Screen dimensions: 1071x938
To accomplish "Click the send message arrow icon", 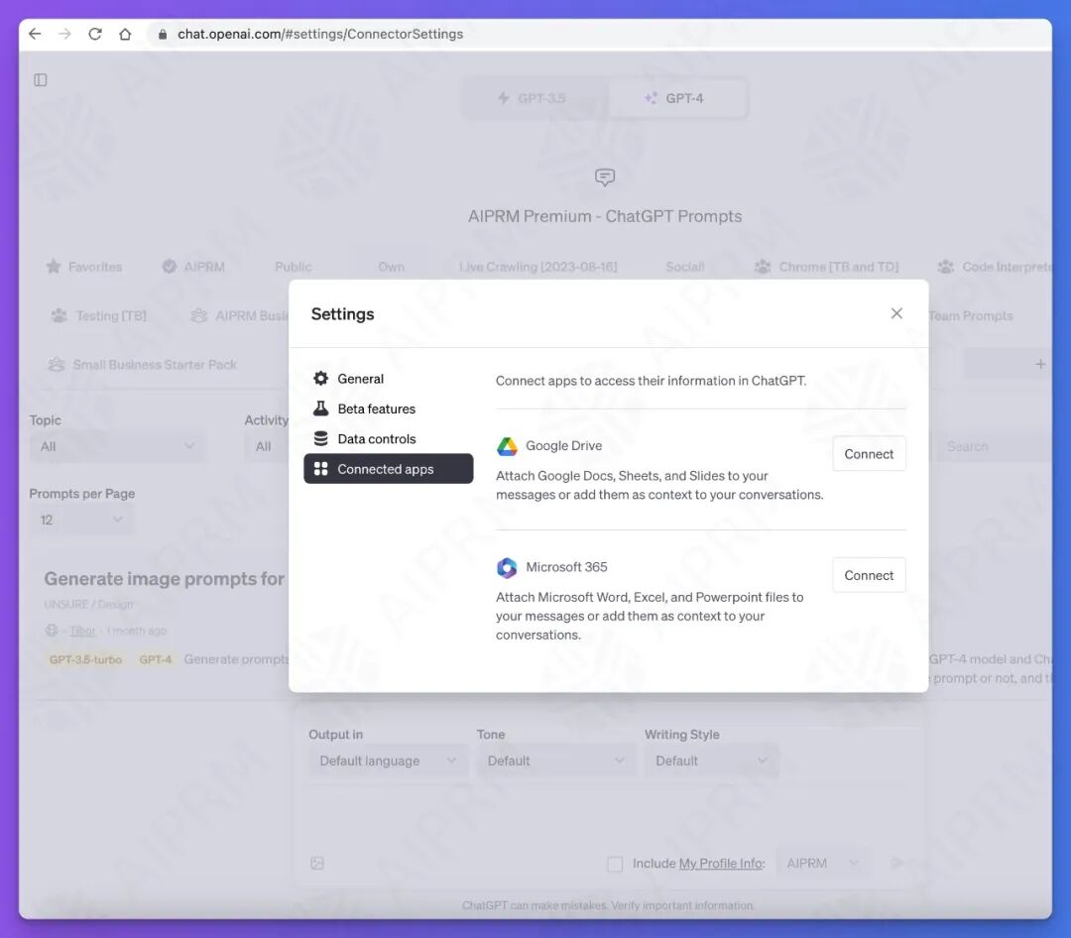I will (896, 863).
